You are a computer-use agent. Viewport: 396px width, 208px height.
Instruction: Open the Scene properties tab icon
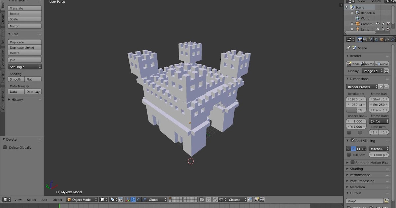[371, 40]
